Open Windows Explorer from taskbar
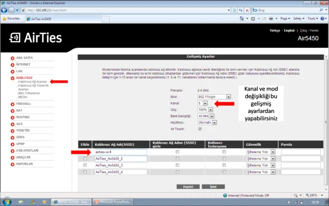Viewport: 329px width, 206px height. click(x=21, y=202)
